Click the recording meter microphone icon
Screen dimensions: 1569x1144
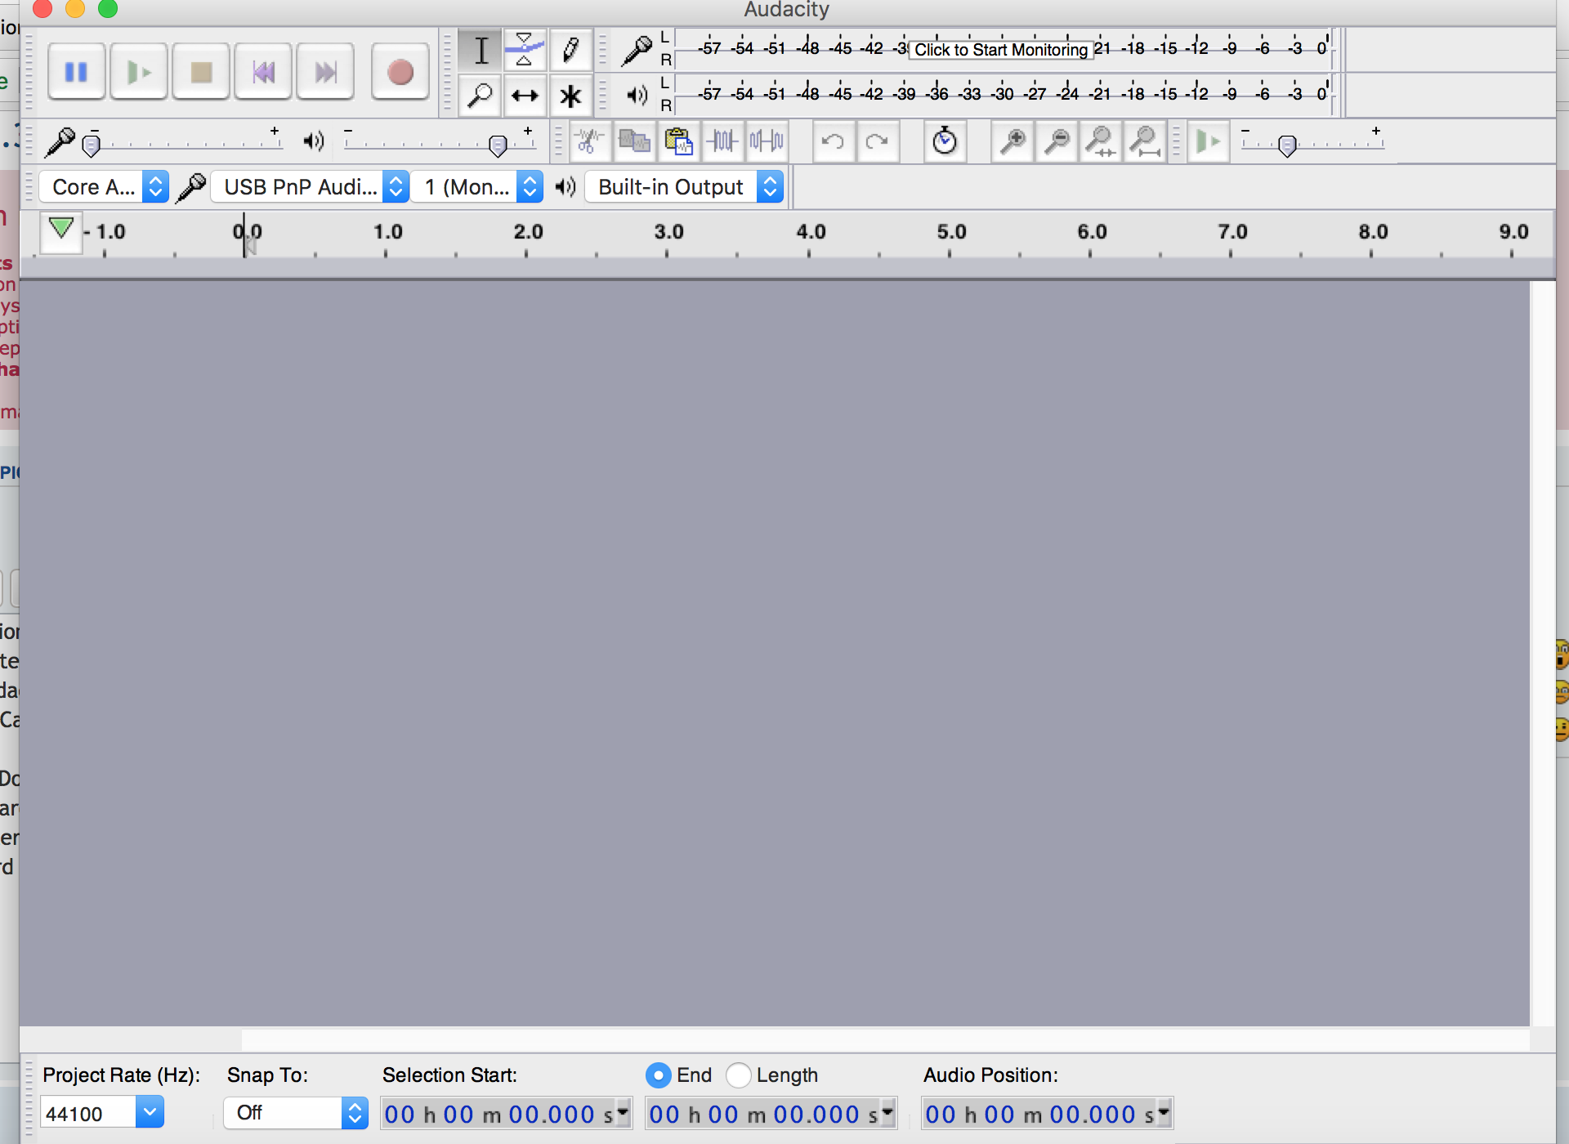click(x=637, y=51)
